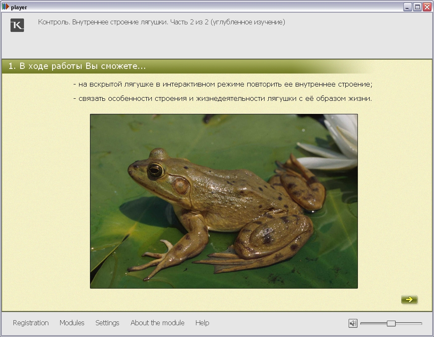Mute sound with the speaker icon
The height and width of the screenshot is (337, 434).
353,323
